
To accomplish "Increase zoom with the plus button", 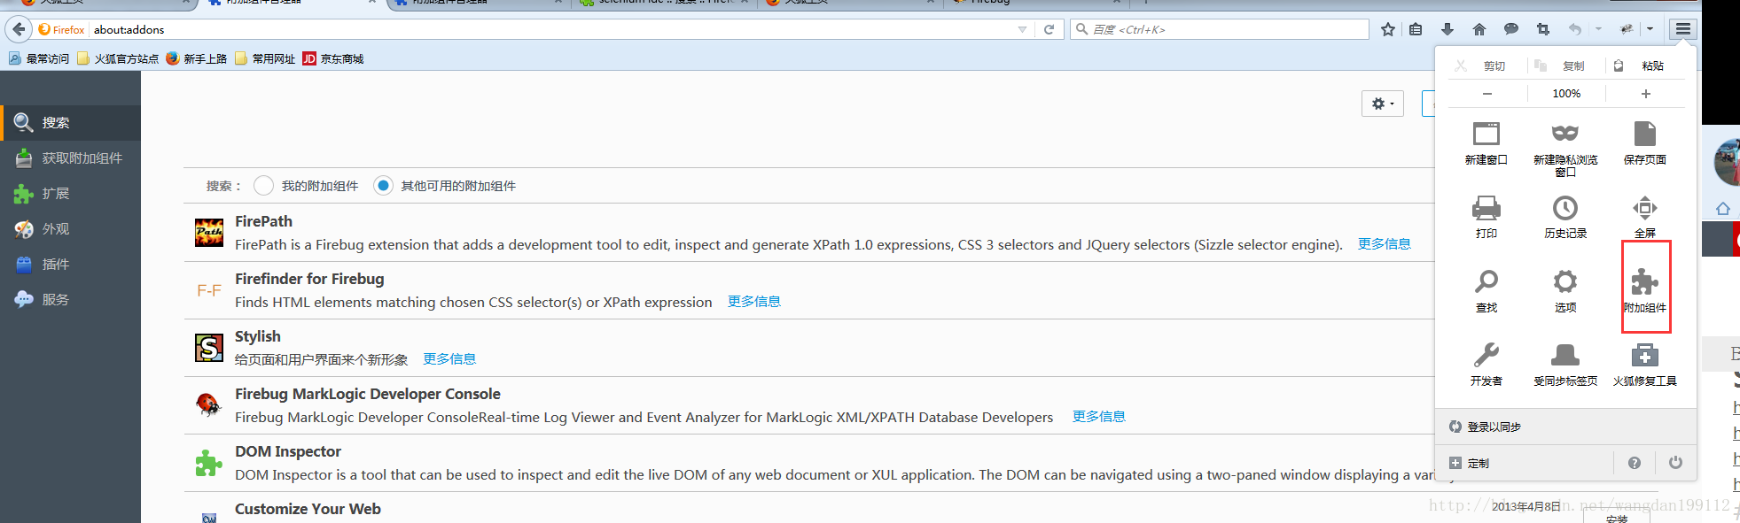I will [1646, 94].
